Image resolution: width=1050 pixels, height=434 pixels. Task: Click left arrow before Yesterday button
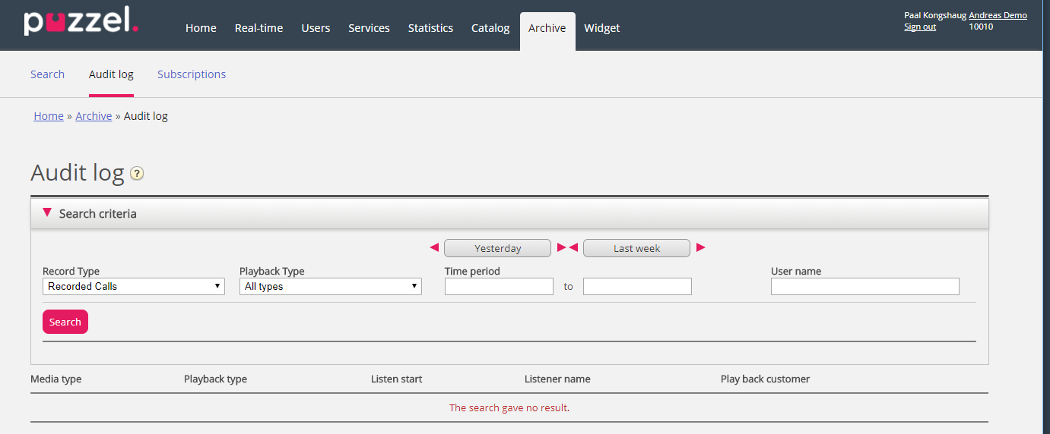tap(434, 248)
